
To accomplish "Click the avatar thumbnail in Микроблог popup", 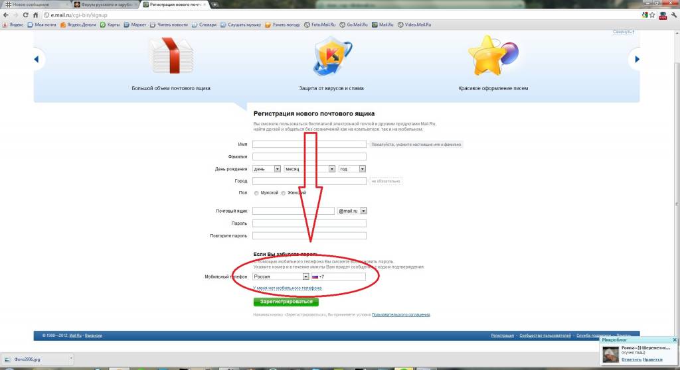I will point(611,354).
